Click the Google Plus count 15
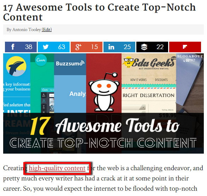207x196 pixels. (x=94, y=47)
